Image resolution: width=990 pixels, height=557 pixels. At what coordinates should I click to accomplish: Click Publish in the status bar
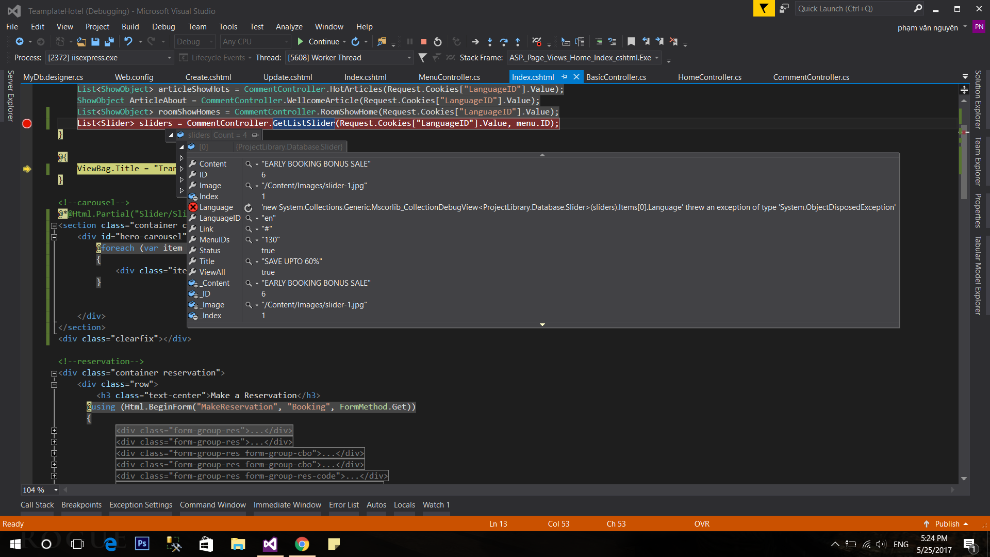pos(947,523)
